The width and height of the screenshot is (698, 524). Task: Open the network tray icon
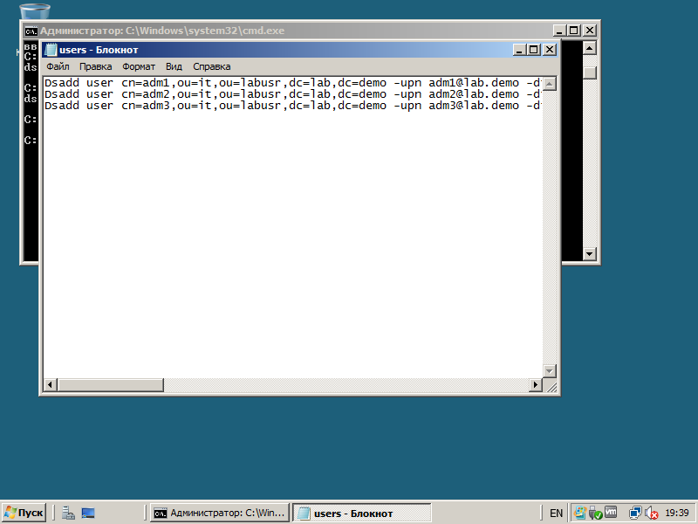(x=635, y=513)
